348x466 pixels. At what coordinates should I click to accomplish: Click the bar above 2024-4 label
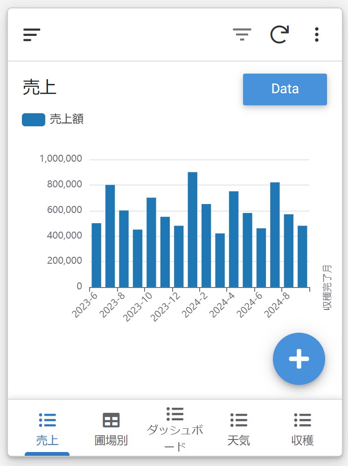pyautogui.click(x=234, y=239)
